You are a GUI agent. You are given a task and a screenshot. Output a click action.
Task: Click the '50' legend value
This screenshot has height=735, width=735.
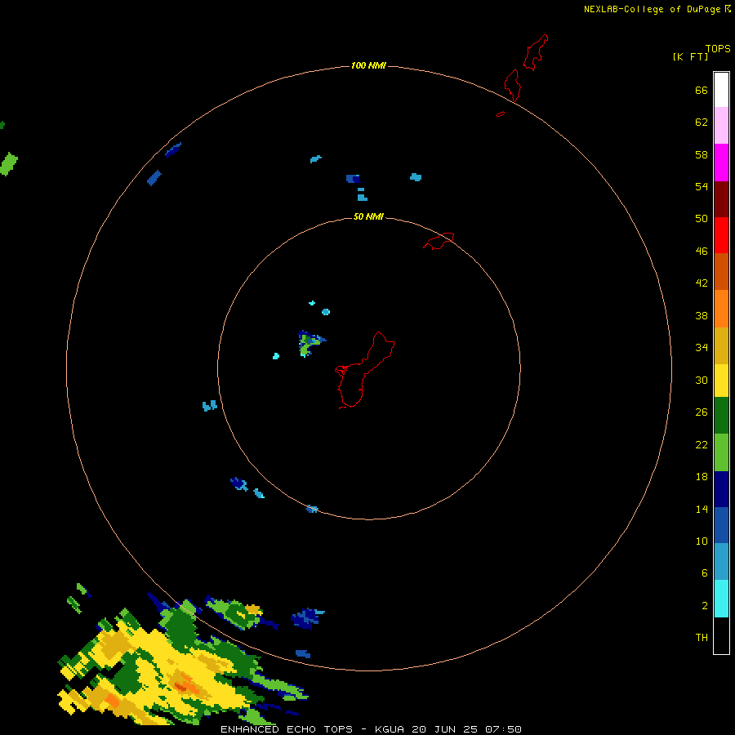point(702,219)
